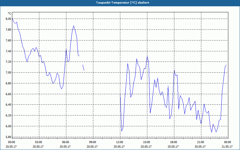Click the 6,60 y-axis label
The image size is (240, 150).
[x=9, y=94]
